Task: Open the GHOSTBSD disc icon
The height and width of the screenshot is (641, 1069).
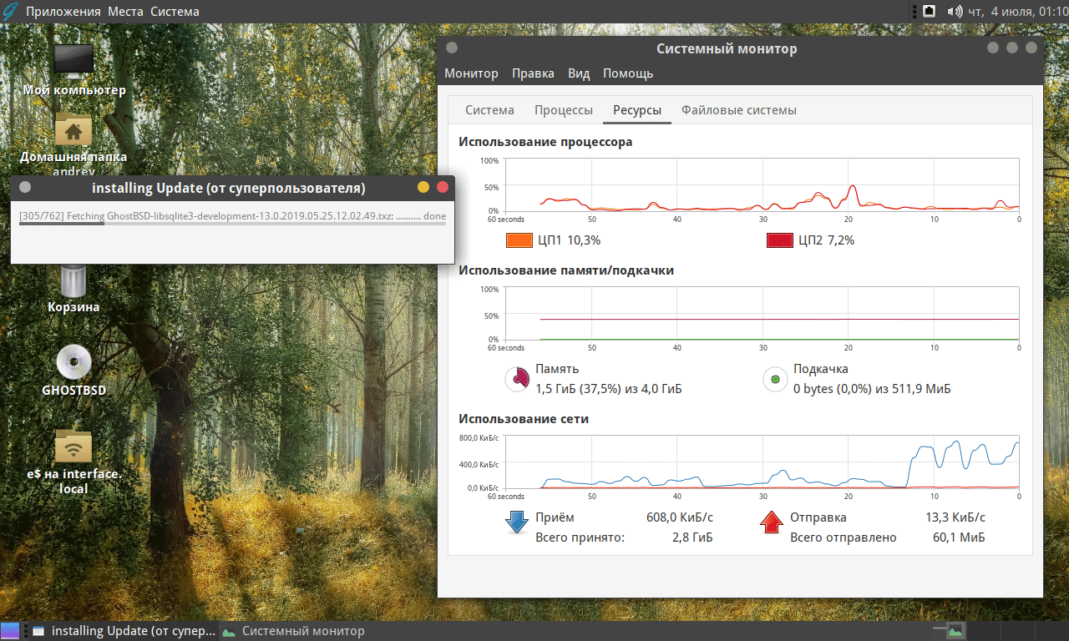Action: (x=73, y=362)
